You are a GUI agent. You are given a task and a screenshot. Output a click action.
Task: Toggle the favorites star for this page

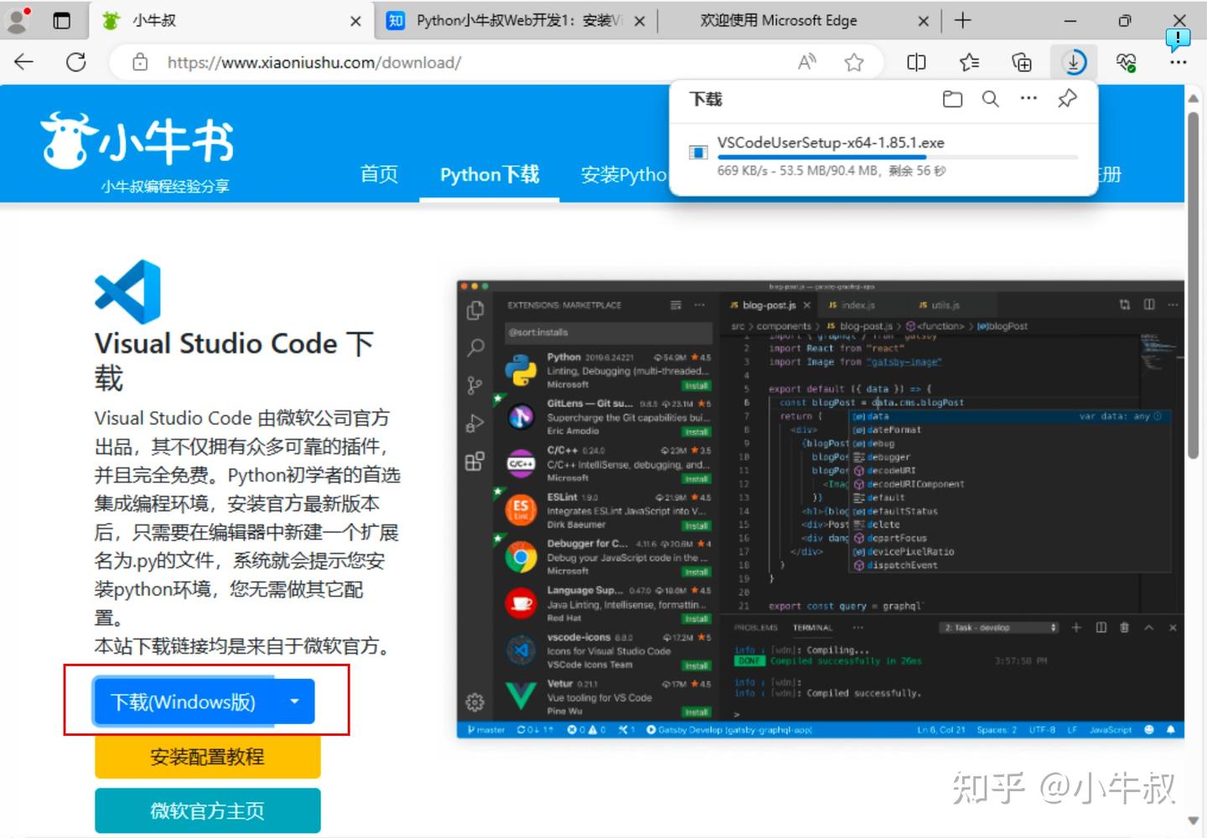coord(854,61)
